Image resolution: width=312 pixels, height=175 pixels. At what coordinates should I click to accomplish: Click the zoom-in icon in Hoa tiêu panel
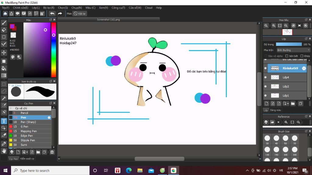click(274, 26)
